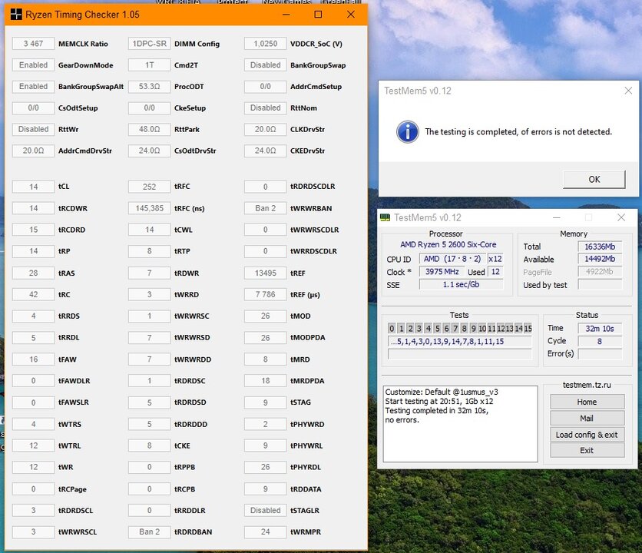This screenshot has height=553, width=642.
Task: Click the BankGroupSwapAlt Enabled field
Action: coord(33,87)
